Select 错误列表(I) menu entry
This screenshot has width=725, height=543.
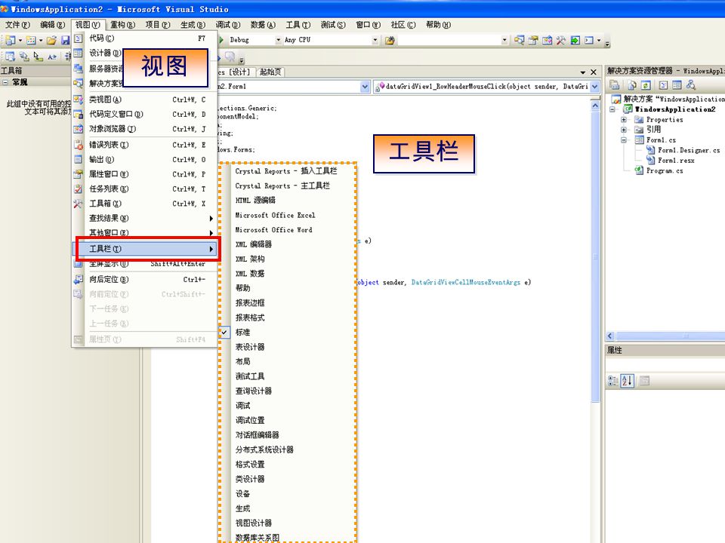pyautogui.click(x=145, y=145)
